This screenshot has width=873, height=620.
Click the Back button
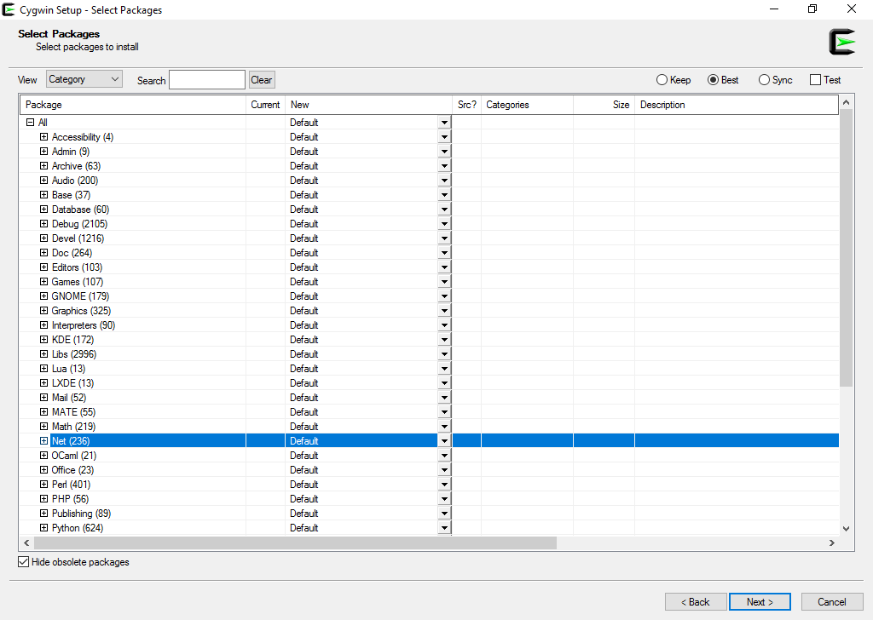click(x=696, y=601)
